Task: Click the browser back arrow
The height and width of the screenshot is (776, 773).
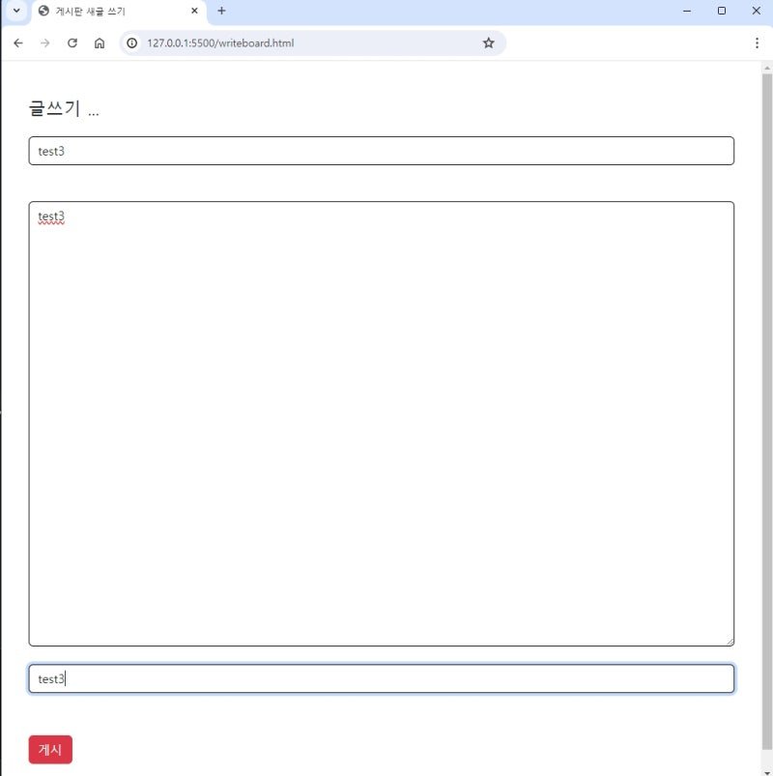Action: (18, 43)
